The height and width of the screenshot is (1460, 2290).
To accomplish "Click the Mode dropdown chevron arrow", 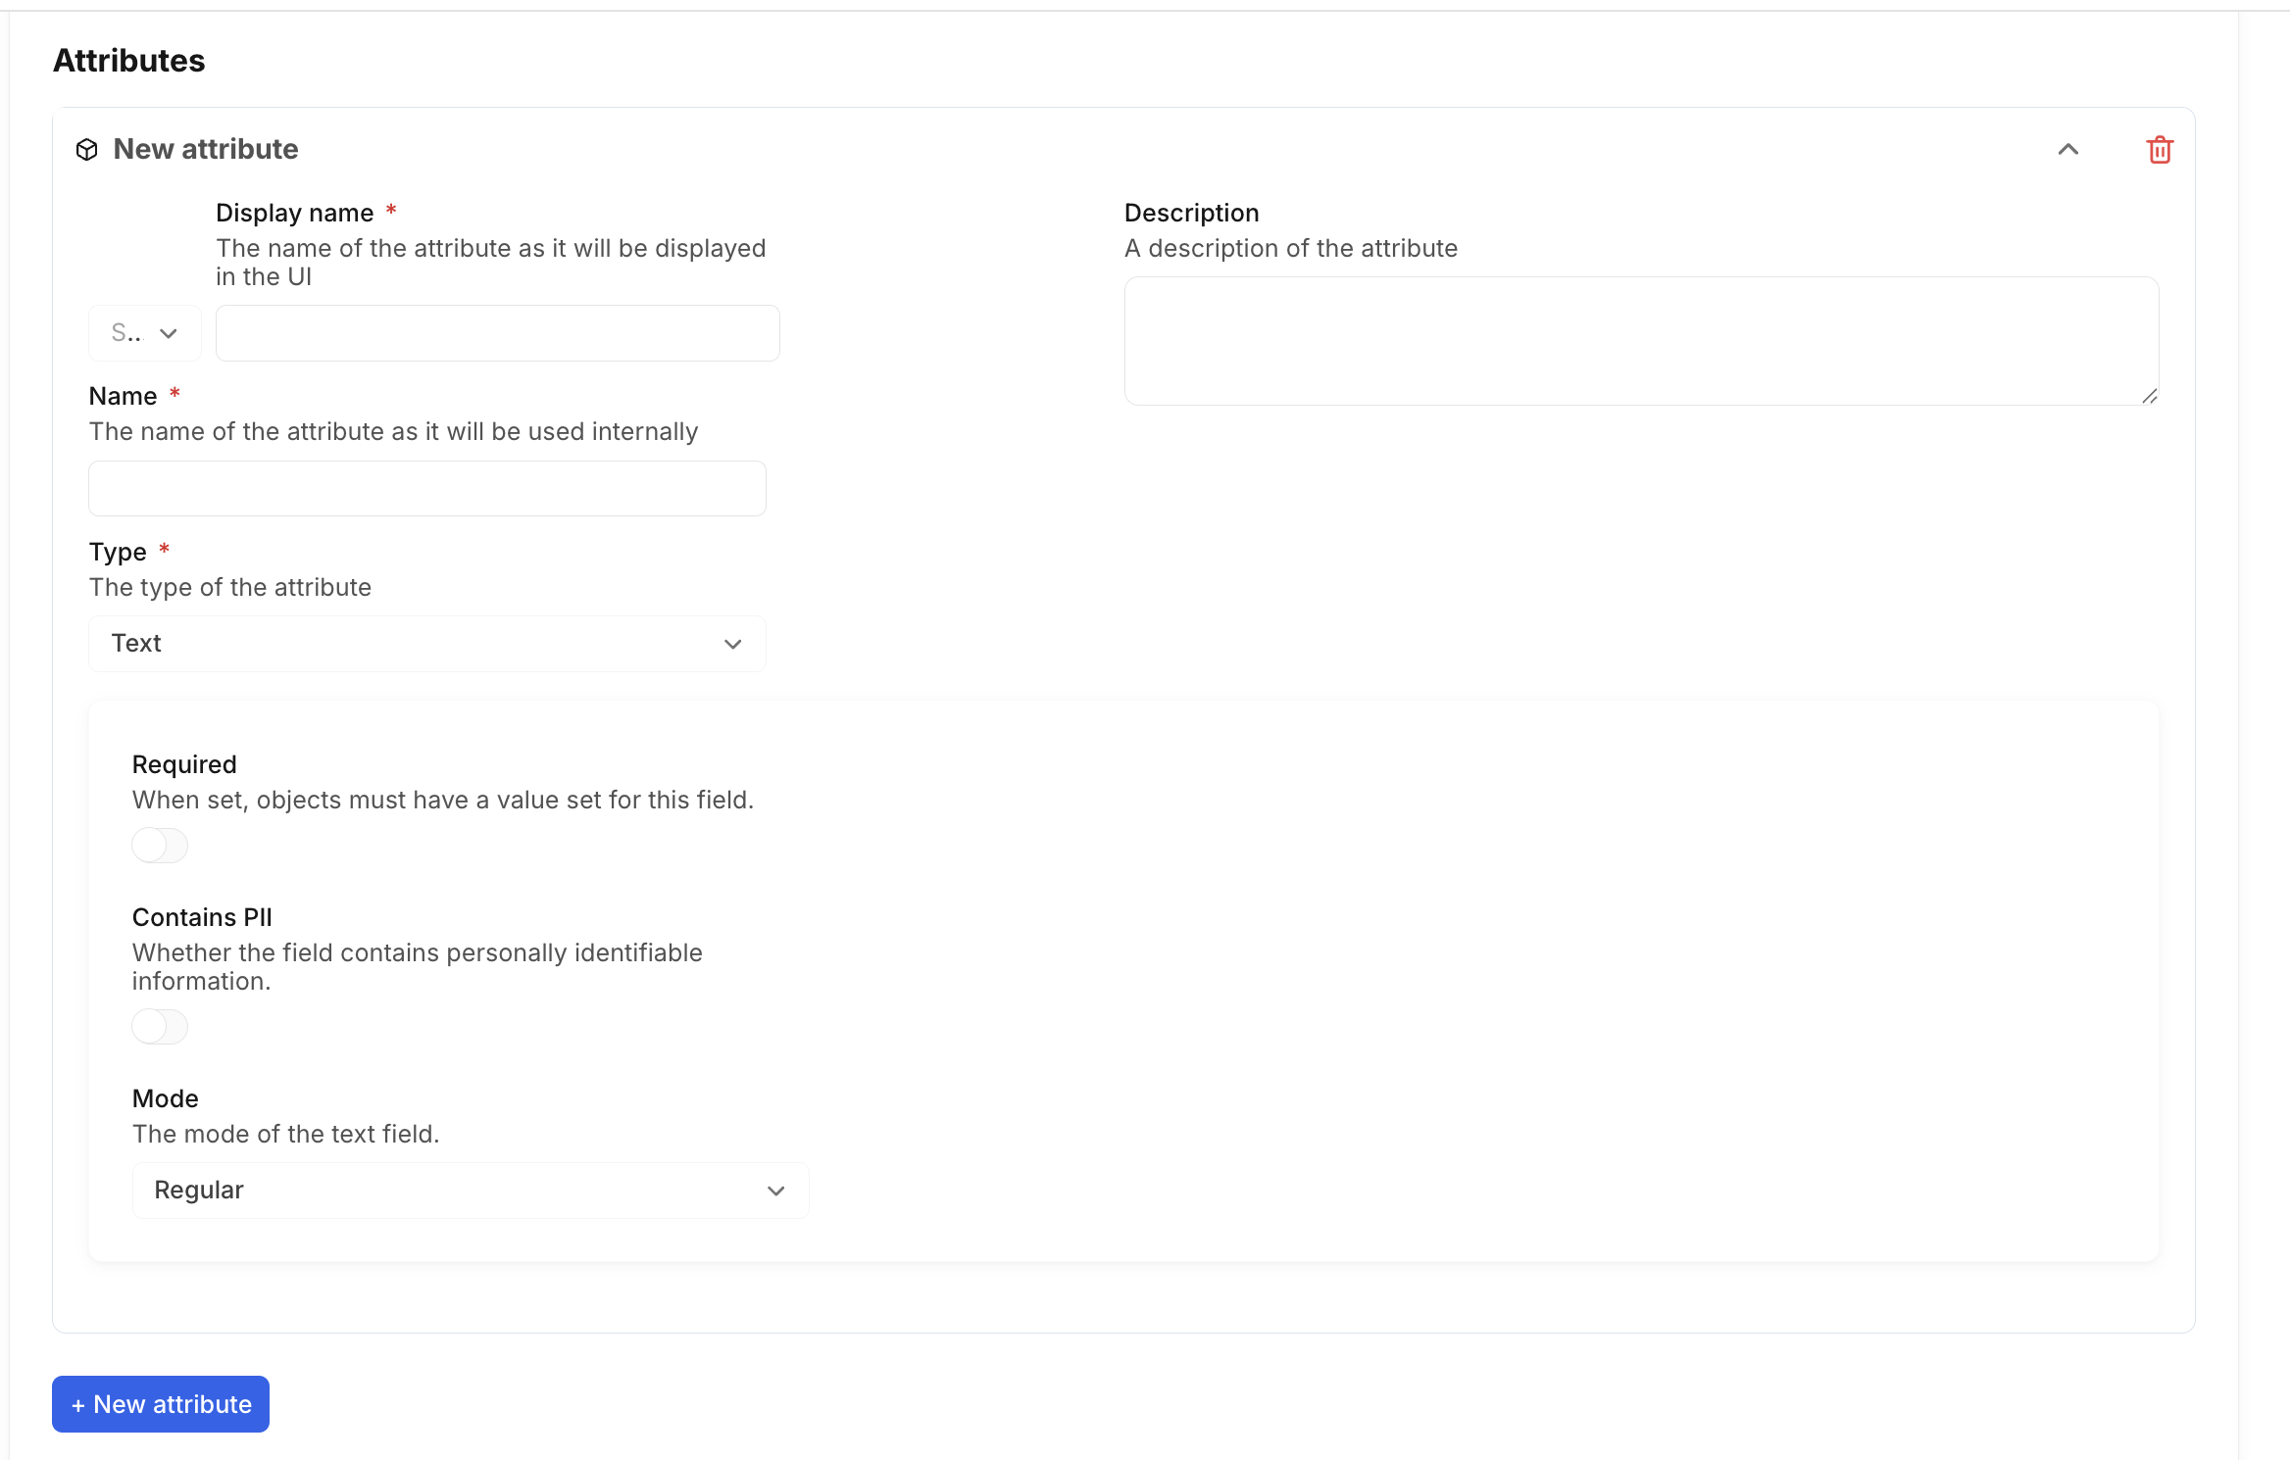I will pyautogui.click(x=775, y=1191).
